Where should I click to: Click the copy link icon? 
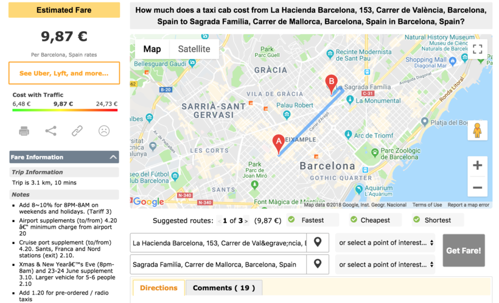[77, 131]
